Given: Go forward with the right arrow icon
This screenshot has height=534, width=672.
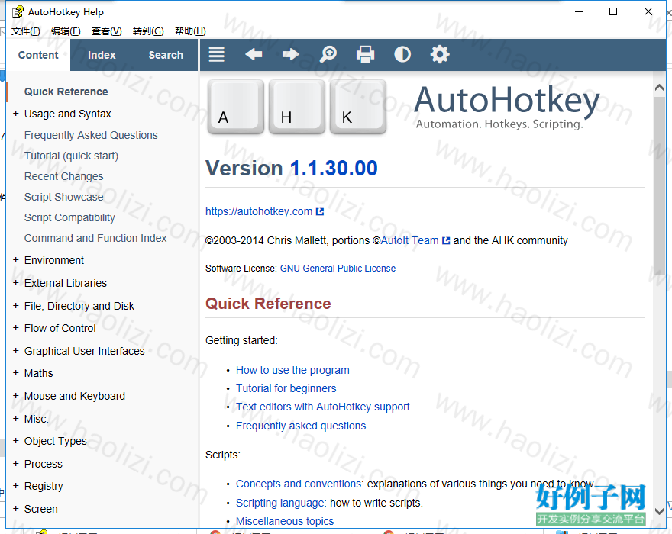Looking at the screenshot, I should coord(291,54).
